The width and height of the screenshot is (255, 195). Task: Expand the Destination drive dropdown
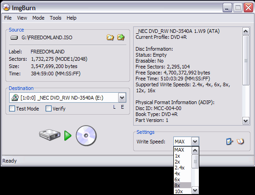[122, 98]
